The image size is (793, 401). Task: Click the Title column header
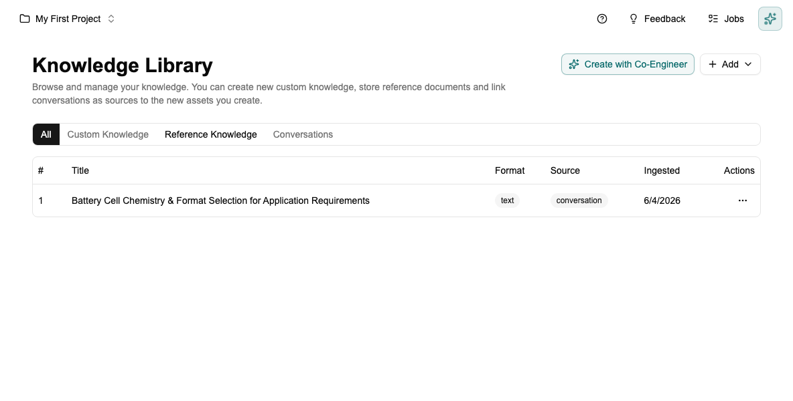tap(80, 170)
